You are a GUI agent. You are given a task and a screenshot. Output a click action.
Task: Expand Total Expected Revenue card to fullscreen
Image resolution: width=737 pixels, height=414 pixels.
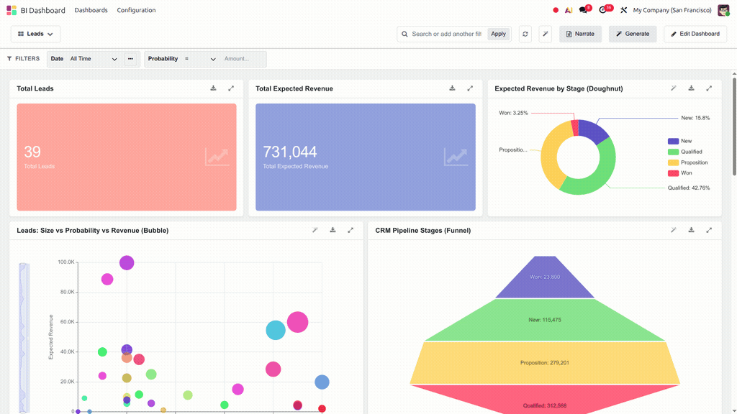(x=470, y=88)
